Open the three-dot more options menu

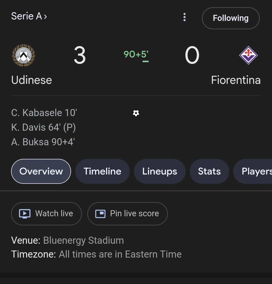coord(185,17)
